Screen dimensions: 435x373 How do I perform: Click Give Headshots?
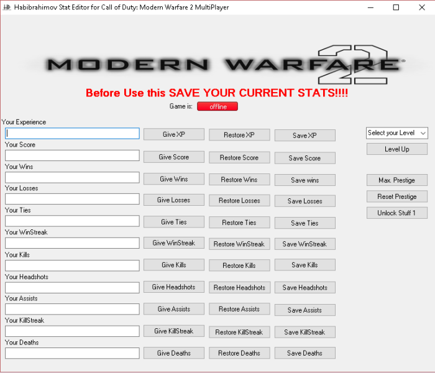point(174,287)
